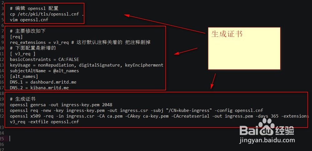The image size is (312, 151).
Task: Click line number 25 in gutter
Action: (x=2, y=139)
